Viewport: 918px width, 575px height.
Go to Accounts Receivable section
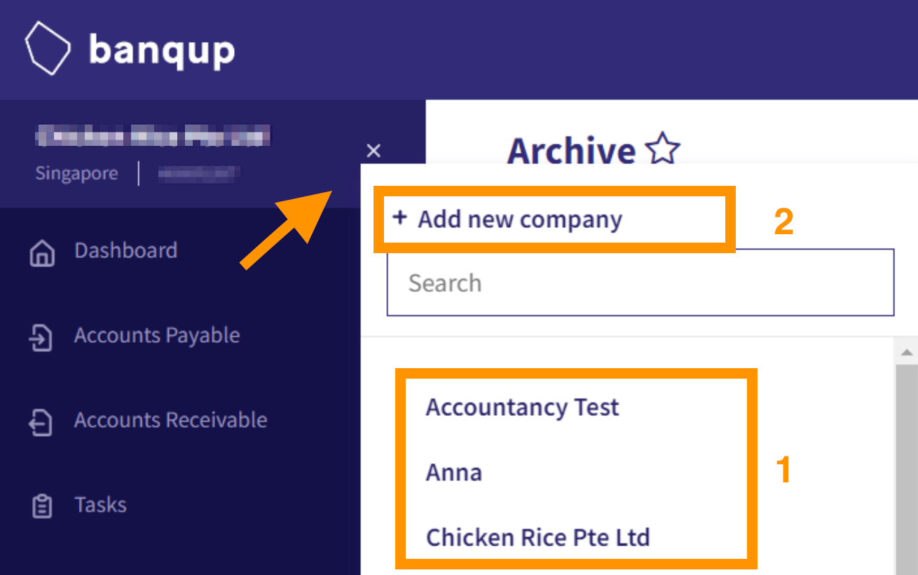(171, 420)
